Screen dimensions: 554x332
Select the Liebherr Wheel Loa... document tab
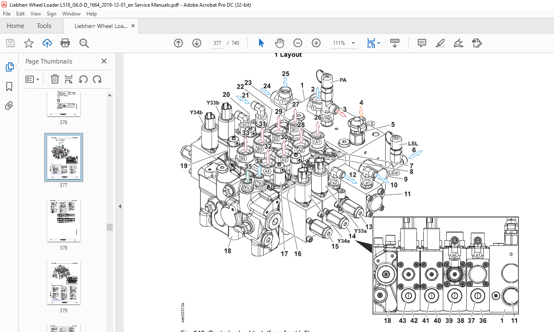pos(101,26)
